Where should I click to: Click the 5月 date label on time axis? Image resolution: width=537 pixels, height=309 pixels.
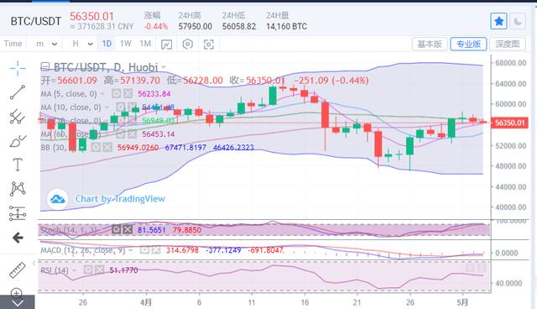tap(462, 302)
